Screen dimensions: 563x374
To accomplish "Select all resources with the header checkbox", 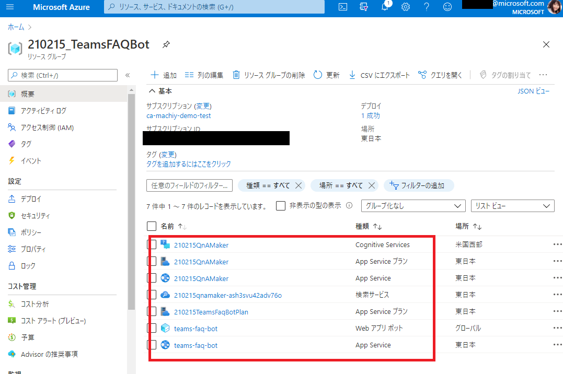I will point(152,226).
